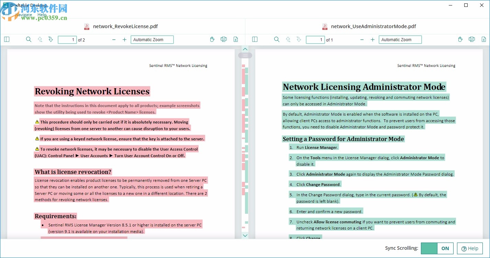Zoom in the left document

tap(124, 40)
